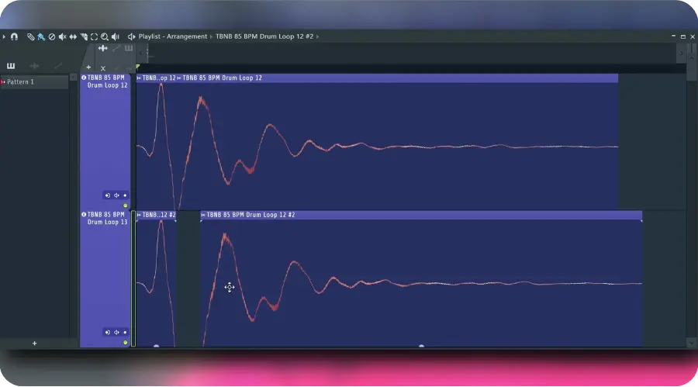Image resolution: width=698 pixels, height=387 pixels.
Task: Select the Draw pencil tool
Action: click(x=30, y=36)
